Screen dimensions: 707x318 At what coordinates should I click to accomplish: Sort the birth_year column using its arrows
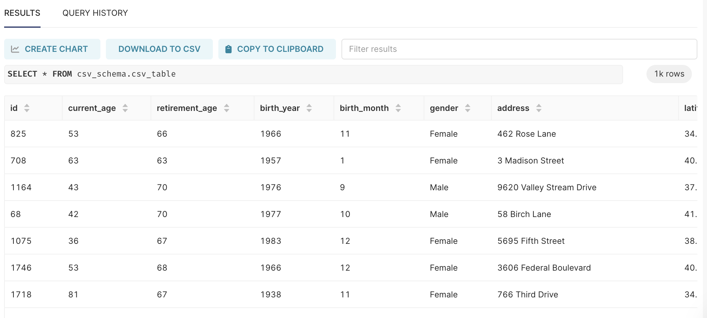pyautogui.click(x=309, y=108)
